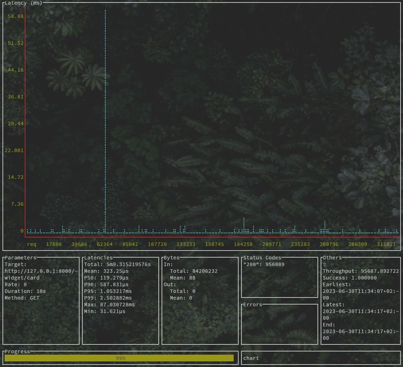The height and width of the screenshot is (367, 403).
Task: Click the Rate: 0 parameter
Action: point(16,284)
